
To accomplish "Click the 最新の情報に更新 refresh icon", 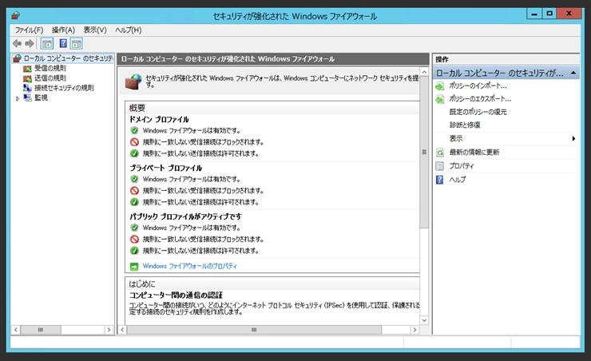I will (x=440, y=153).
